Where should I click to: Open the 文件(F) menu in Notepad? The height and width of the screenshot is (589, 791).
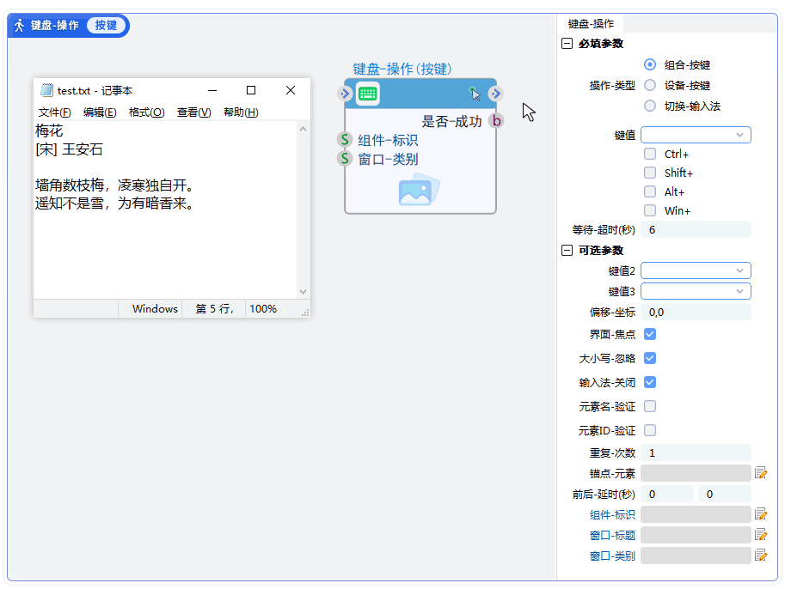pyautogui.click(x=54, y=112)
